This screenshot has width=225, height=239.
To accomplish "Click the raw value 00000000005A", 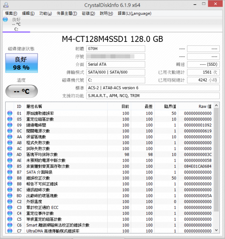I will [x=198, y=196].
